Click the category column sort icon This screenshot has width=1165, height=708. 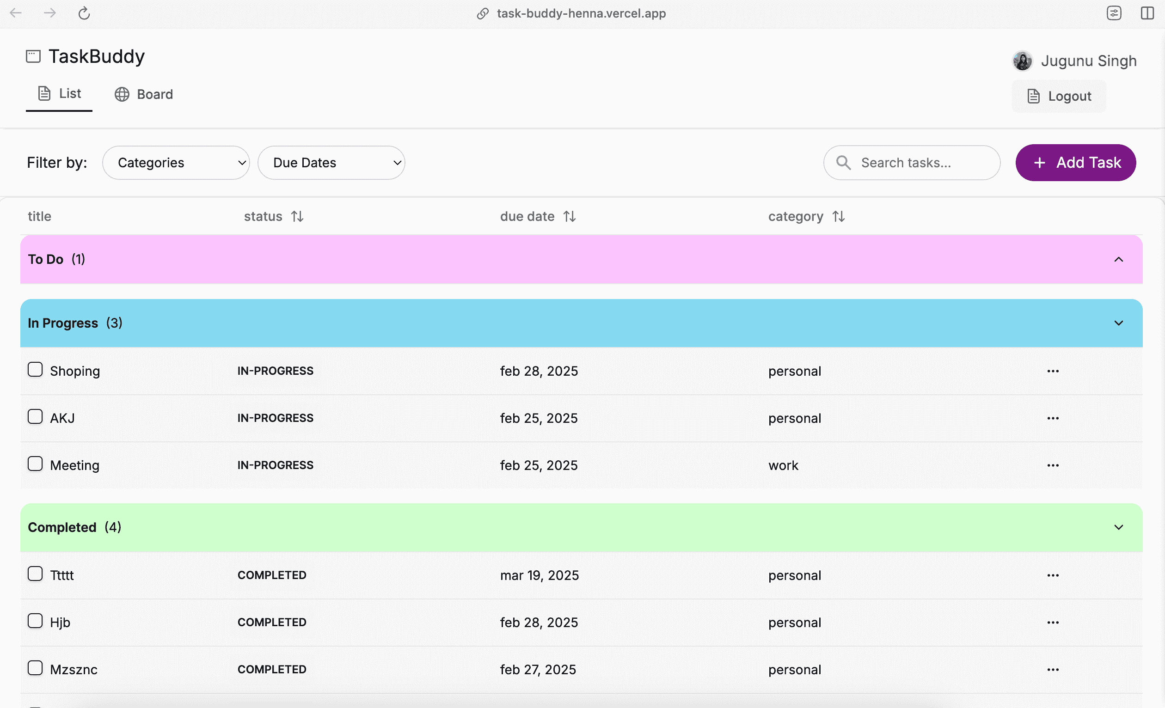pyautogui.click(x=838, y=216)
